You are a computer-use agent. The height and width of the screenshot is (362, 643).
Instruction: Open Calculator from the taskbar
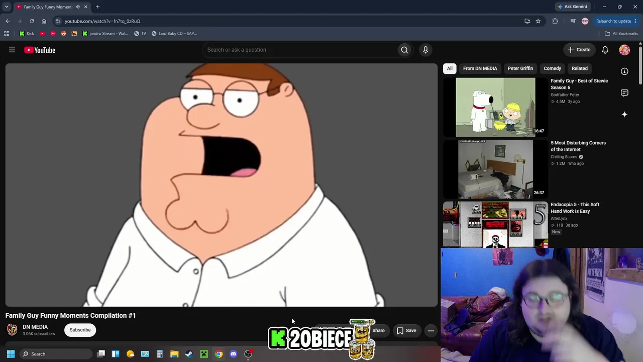pyautogui.click(x=160, y=354)
